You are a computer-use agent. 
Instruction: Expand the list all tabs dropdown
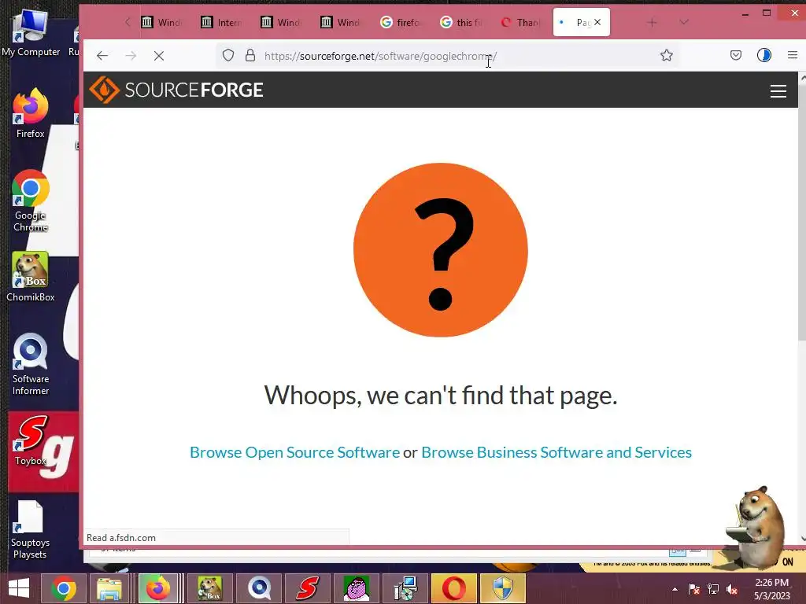684,22
